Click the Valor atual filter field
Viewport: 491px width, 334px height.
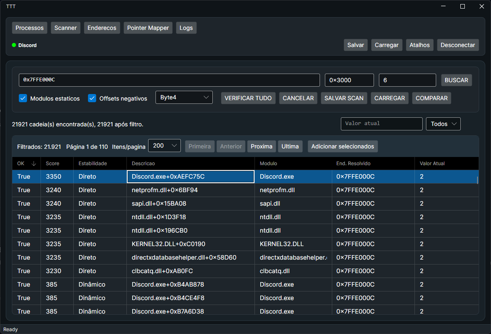(x=381, y=123)
